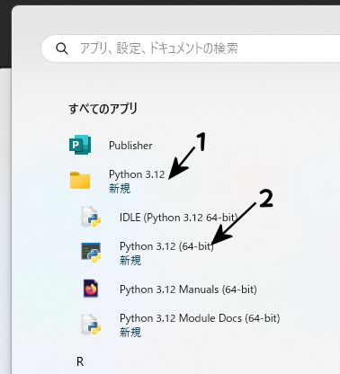Focus the apps, settings, documents search box
This screenshot has height=374, width=340.
coord(191,49)
